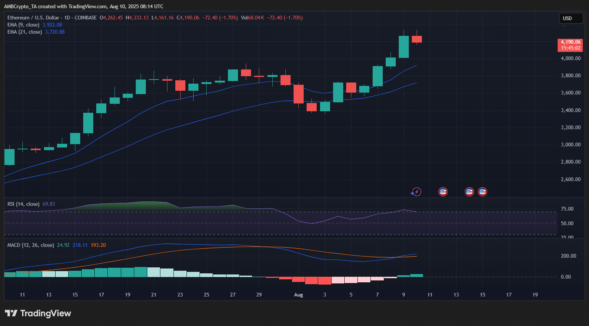Click the red current price label 4,190.06
This screenshot has height=326, width=589.
570,45
